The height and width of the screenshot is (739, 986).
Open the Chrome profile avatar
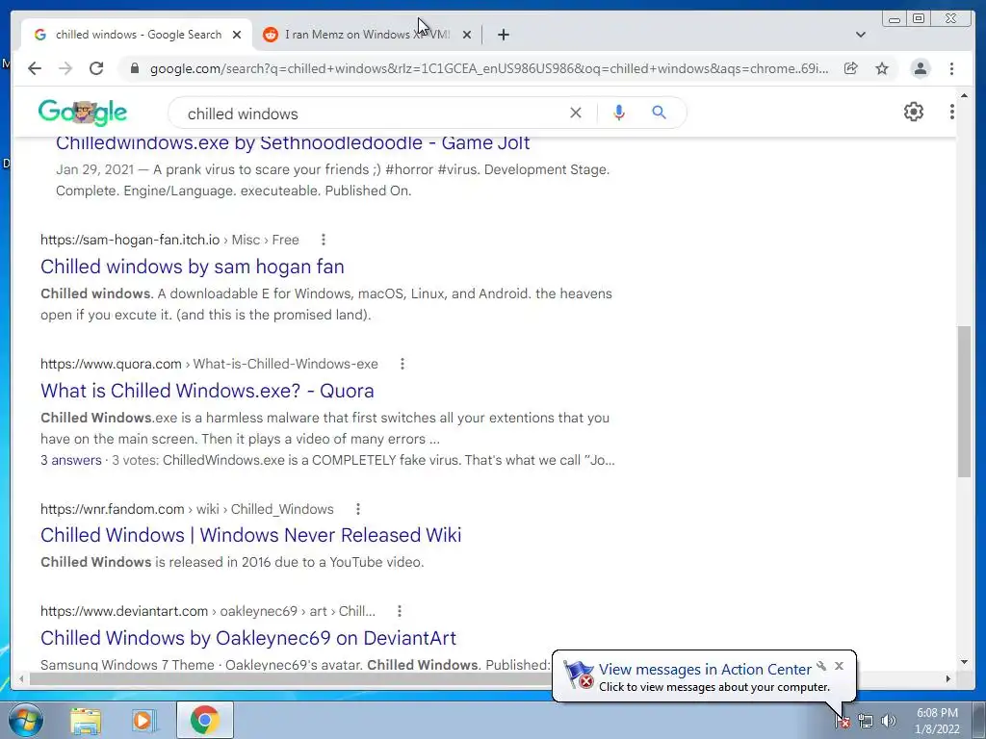(x=920, y=68)
